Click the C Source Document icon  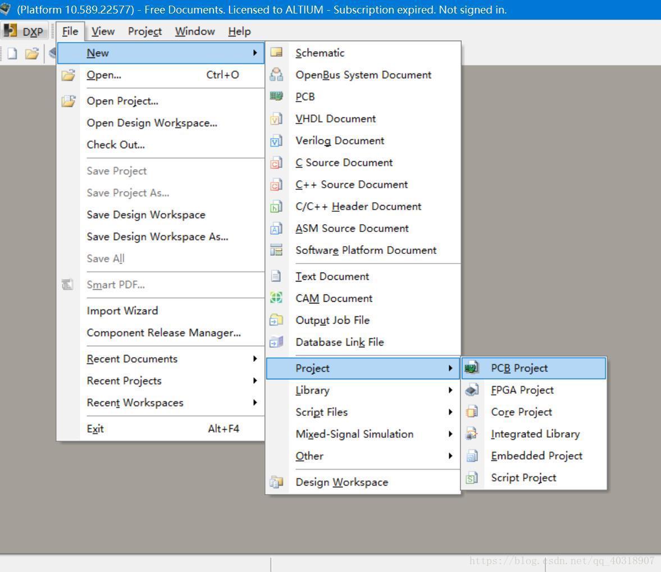[276, 162]
